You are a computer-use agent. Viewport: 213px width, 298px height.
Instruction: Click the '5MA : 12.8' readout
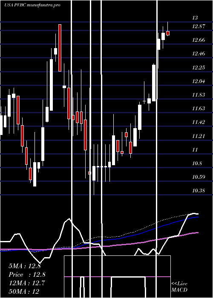click(25, 266)
